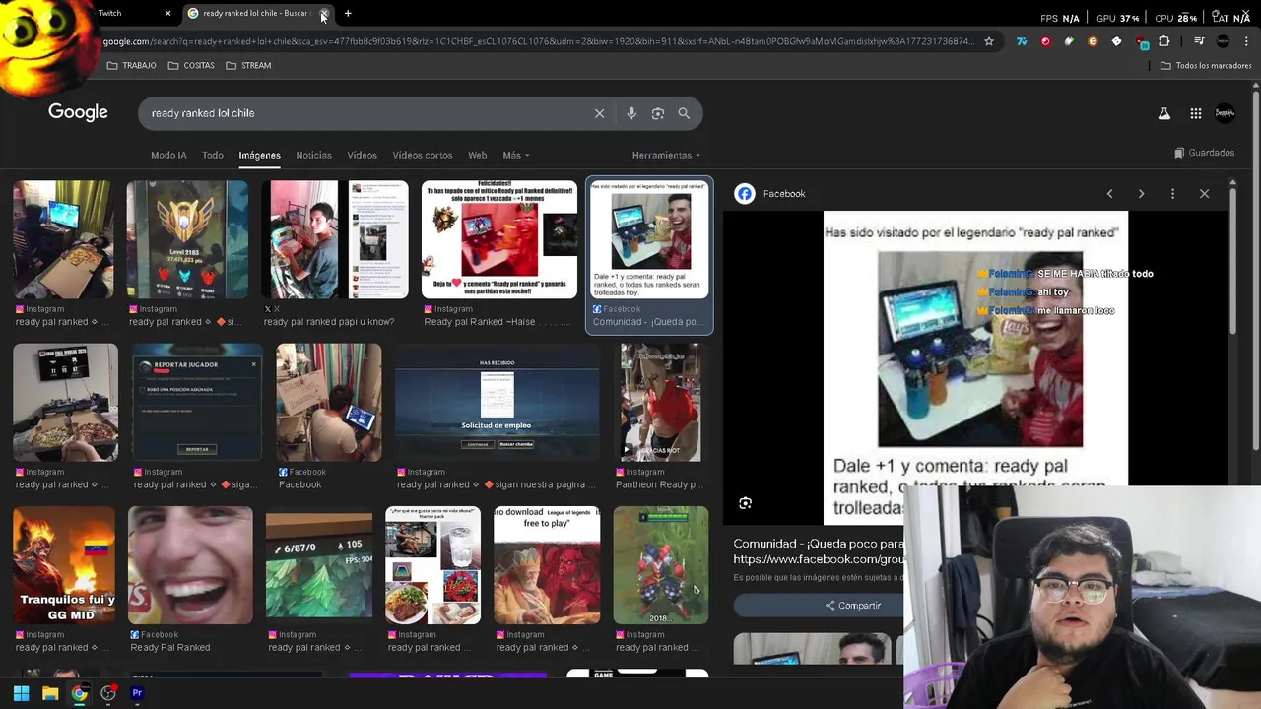Open the 'free to play' download image thumbnail
This screenshot has width=1261, height=709.
point(547,565)
